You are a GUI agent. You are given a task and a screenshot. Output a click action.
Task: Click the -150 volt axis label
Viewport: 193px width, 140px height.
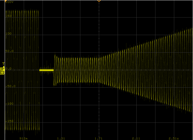click(9, 121)
